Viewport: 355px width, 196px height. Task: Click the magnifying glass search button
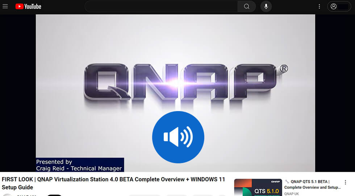[246, 6]
